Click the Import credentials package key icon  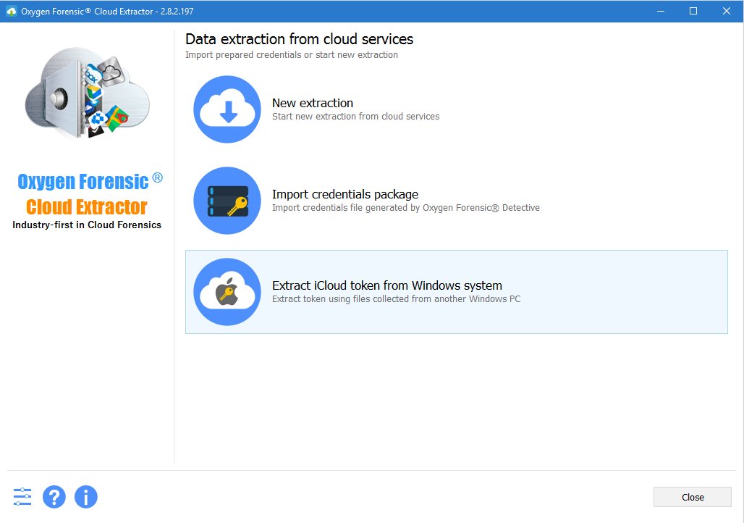227,201
